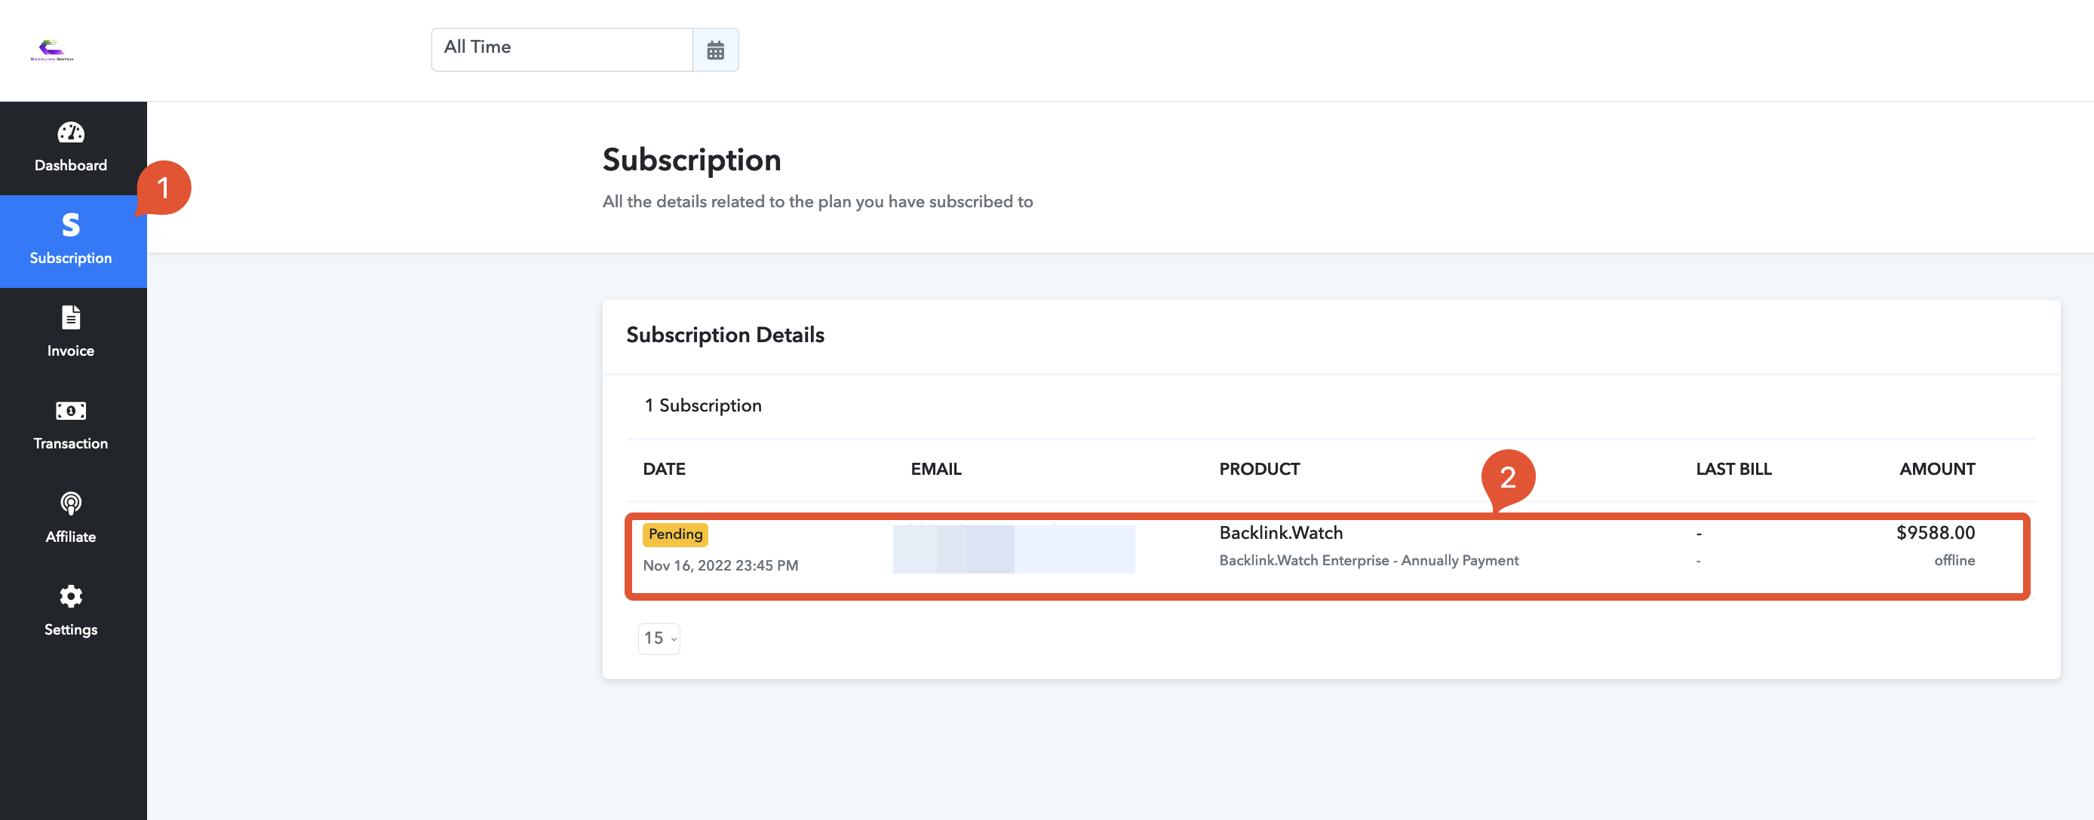2094x820 pixels.
Task: Click the plan details subtitle text
Action: click(818, 201)
